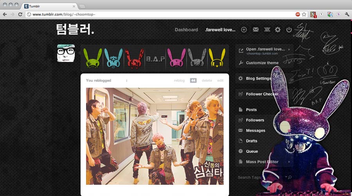Open Follower Checker

click(262, 94)
